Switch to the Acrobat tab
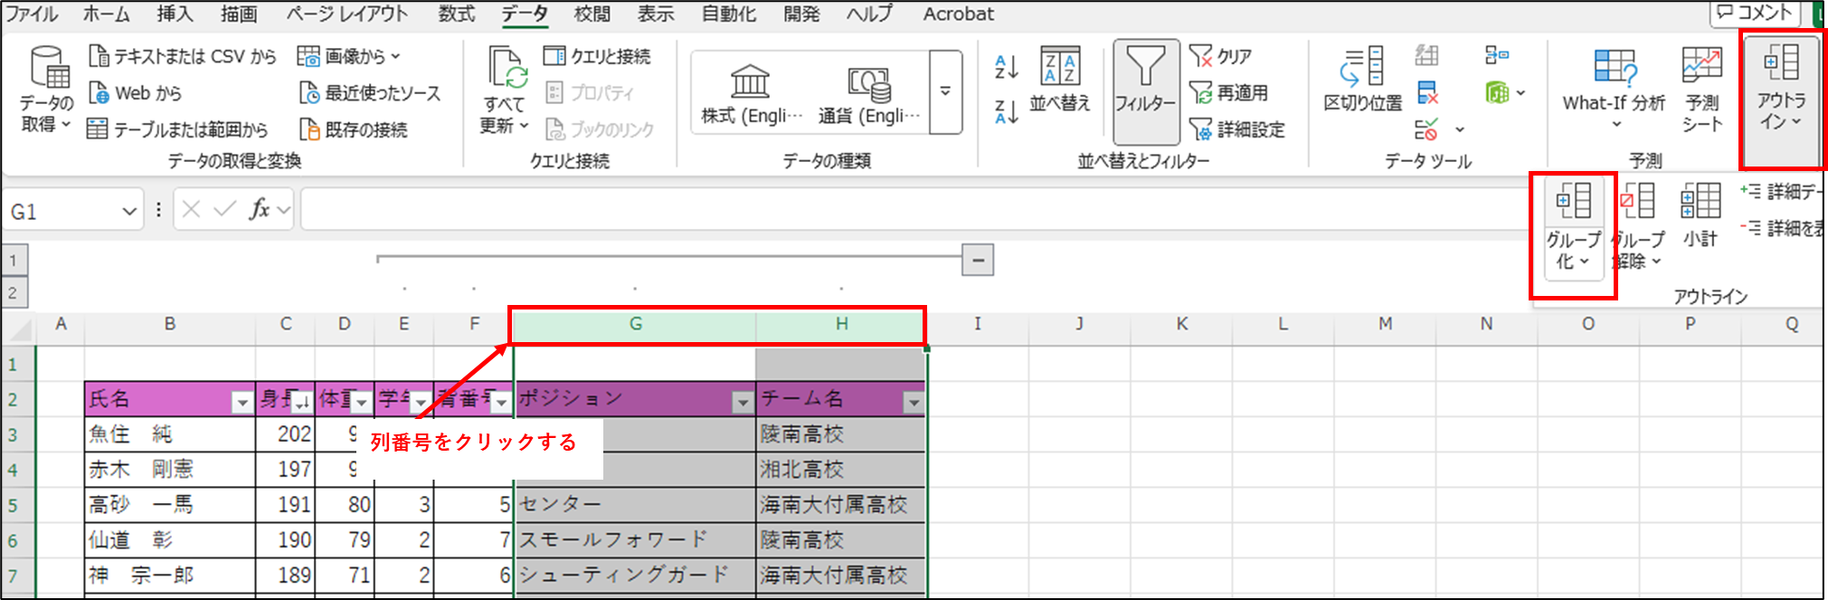1828x600 pixels. [x=958, y=14]
